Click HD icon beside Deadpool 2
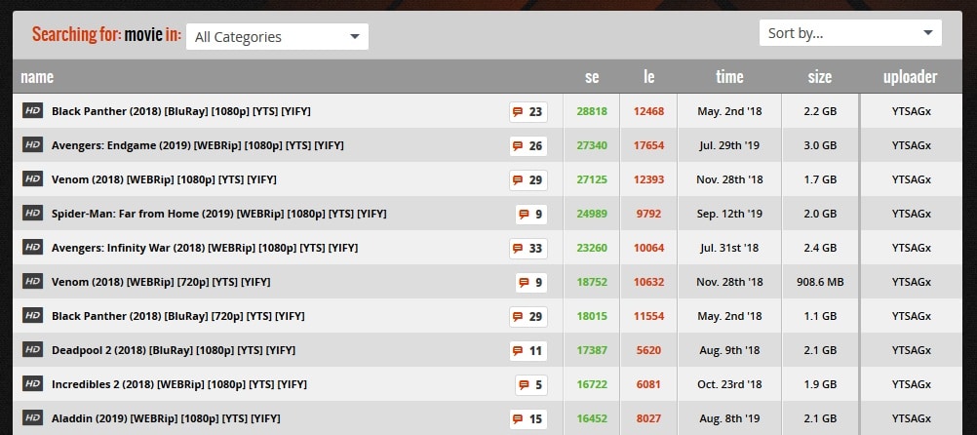Screen dimensions: 977x435 pos(32,349)
